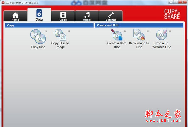Click the 'Burn Image to Disc' label
The width and height of the screenshot is (188, 127).
point(139,45)
